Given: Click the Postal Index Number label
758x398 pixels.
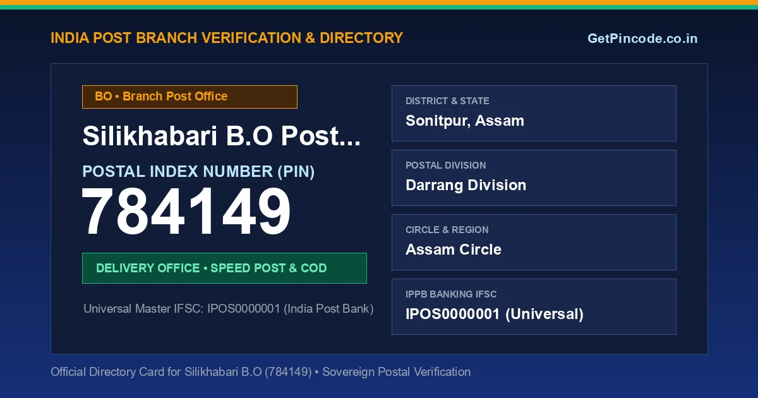Looking at the screenshot, I should 198,171.
